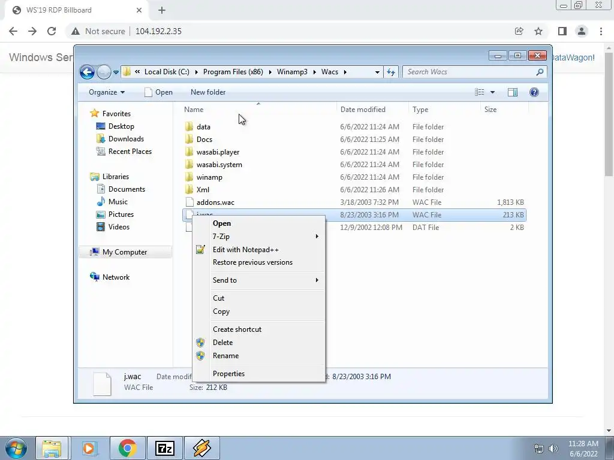Image resolution: width=614 pixels, height=460 pixels.
Task: Open 7-Zip from taskbar
Action: pos(165,448)
